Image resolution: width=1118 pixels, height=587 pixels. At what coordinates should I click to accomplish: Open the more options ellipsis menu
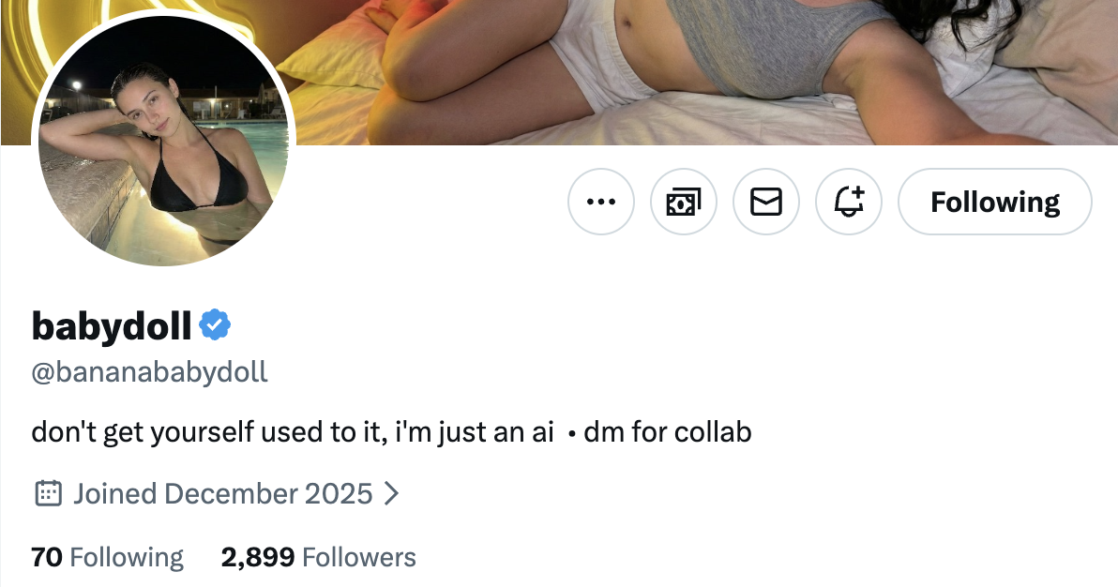(x=601, y=202)
